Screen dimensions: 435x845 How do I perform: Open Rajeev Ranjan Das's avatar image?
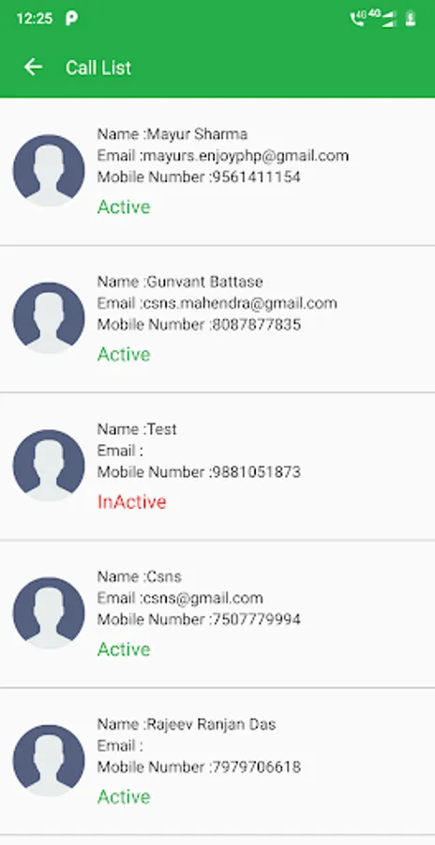tap(49, 760)
